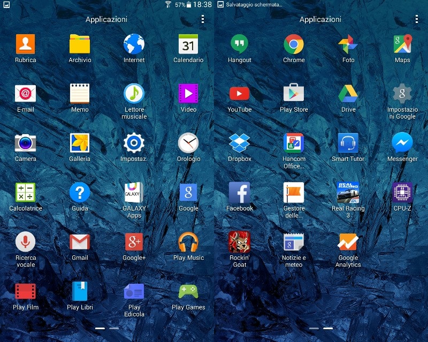Viewport: 428px width, 342px height.
Task: Start Ricerca vocale voice search
Action: pos(25,242)
